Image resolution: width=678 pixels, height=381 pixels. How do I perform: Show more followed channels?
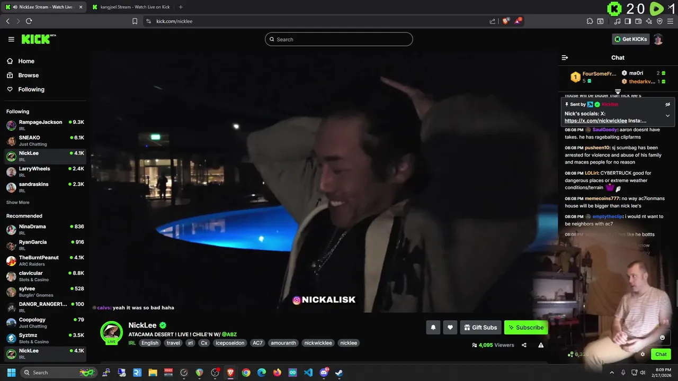tap(18, 203)
